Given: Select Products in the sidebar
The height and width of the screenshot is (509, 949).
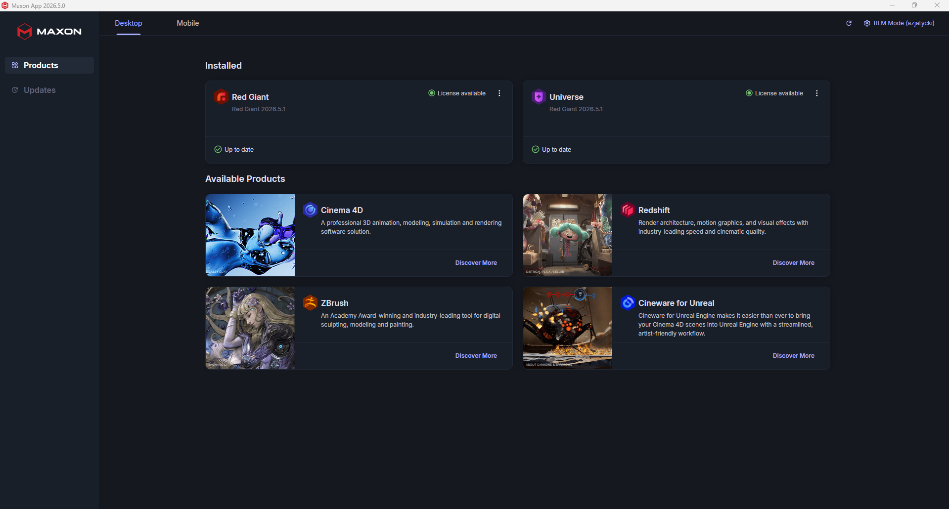Looking at the screenshot, I should [49, 65].
